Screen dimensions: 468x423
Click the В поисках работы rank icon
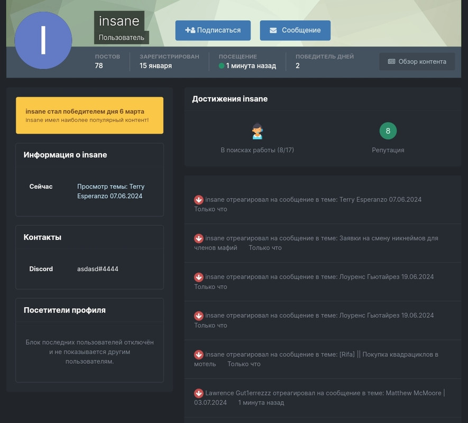click(x=258, y=131)
